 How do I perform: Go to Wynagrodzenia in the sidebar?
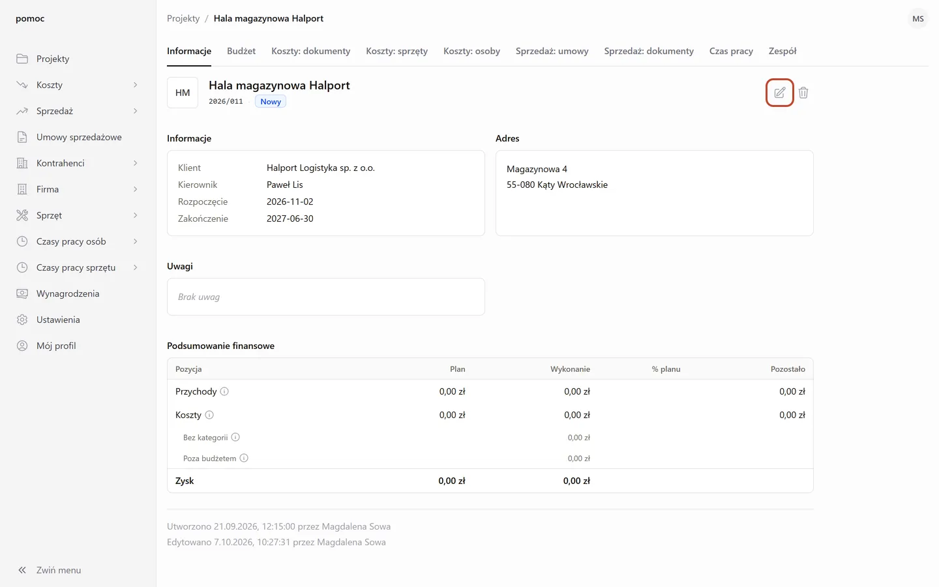[78, 293]
